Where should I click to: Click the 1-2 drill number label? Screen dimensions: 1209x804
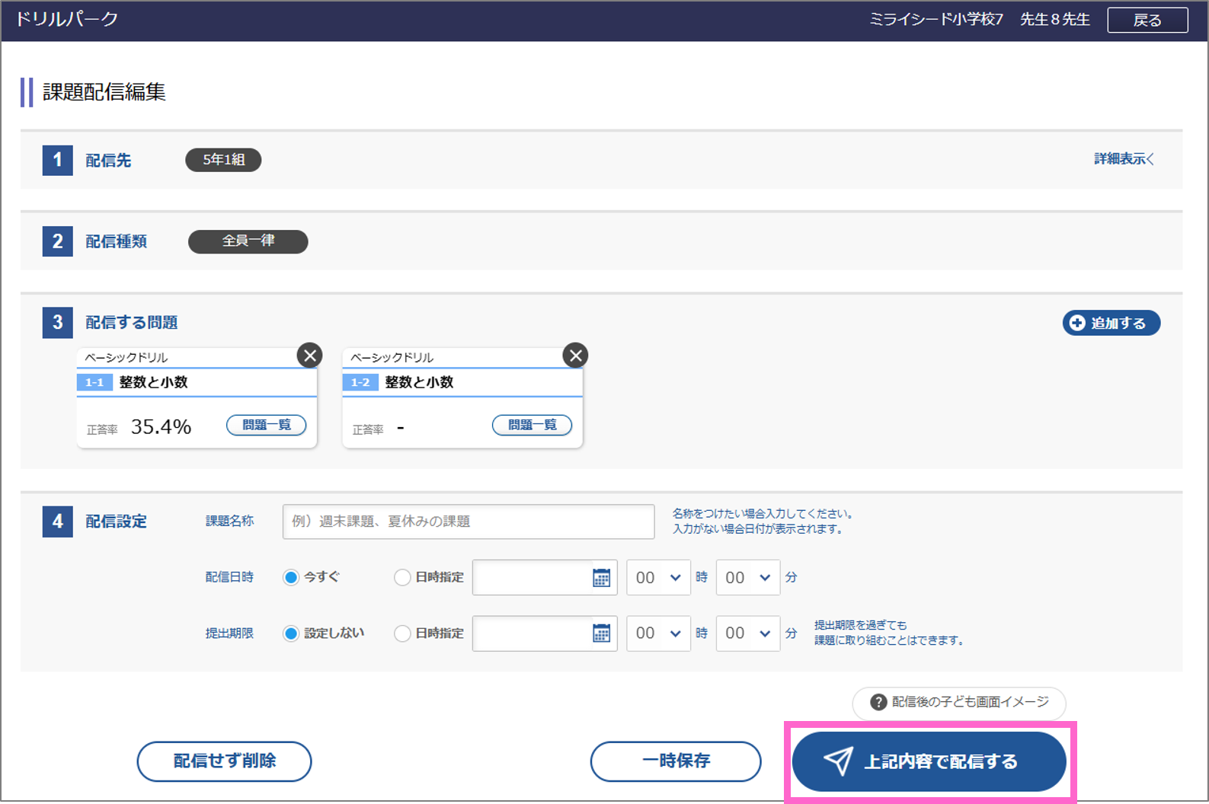coord(360,382)
